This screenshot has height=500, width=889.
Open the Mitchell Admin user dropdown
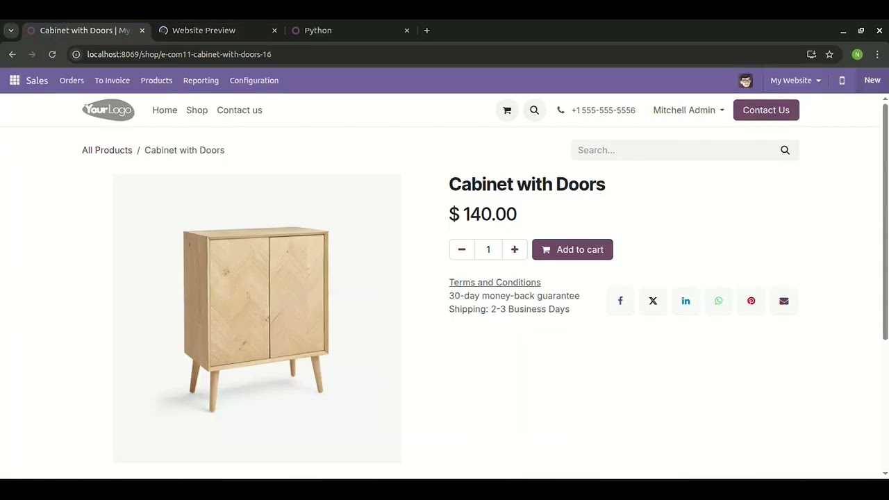(x=688, y=110)
